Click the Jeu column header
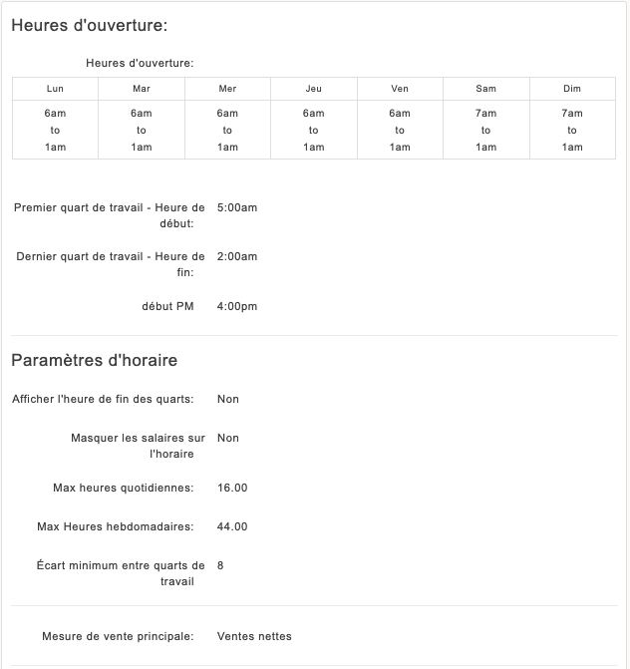 click(314, 89)
